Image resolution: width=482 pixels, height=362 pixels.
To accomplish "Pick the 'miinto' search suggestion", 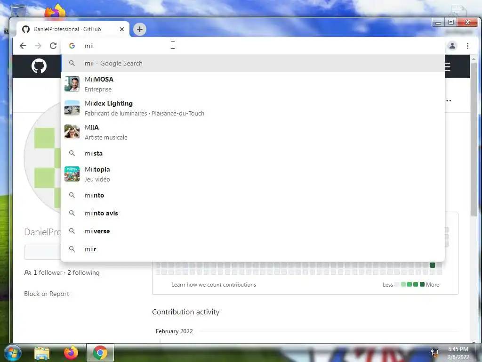I will coord(253,195).
